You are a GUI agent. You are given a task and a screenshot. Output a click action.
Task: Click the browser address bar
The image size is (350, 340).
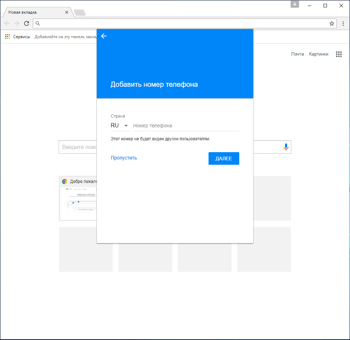[x=182, y=23]
